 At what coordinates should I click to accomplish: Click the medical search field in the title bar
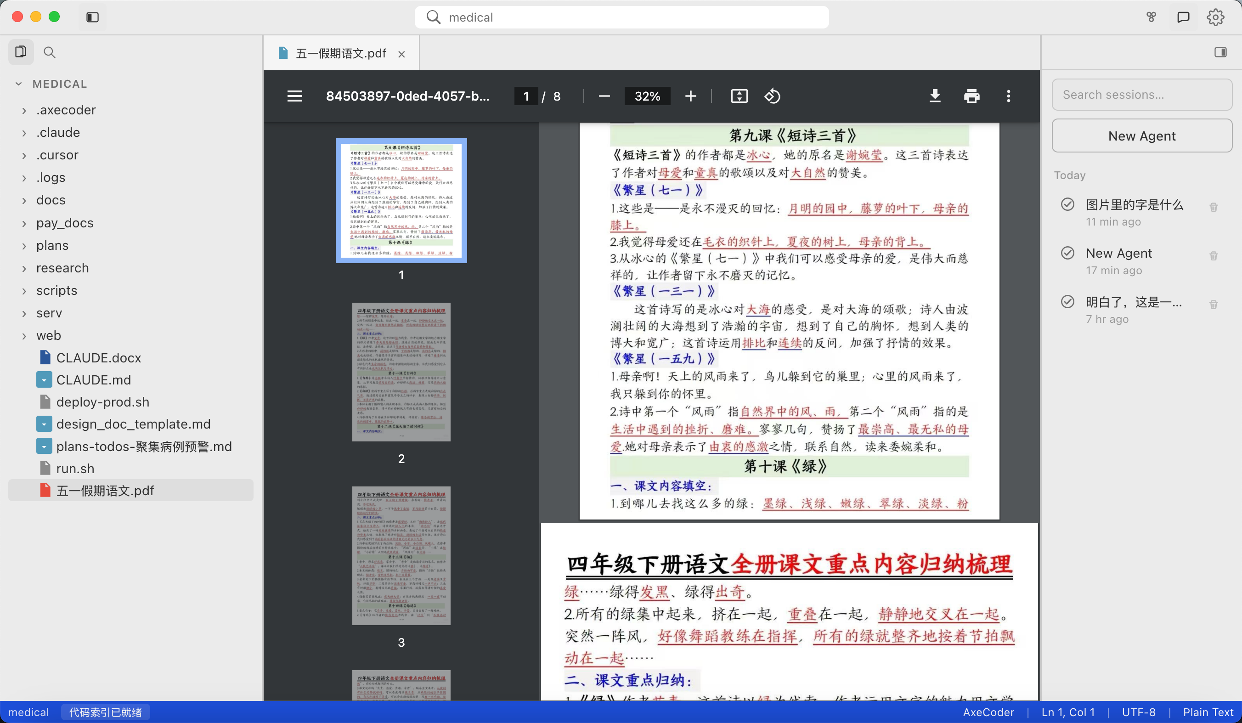[x=621, y=17]
